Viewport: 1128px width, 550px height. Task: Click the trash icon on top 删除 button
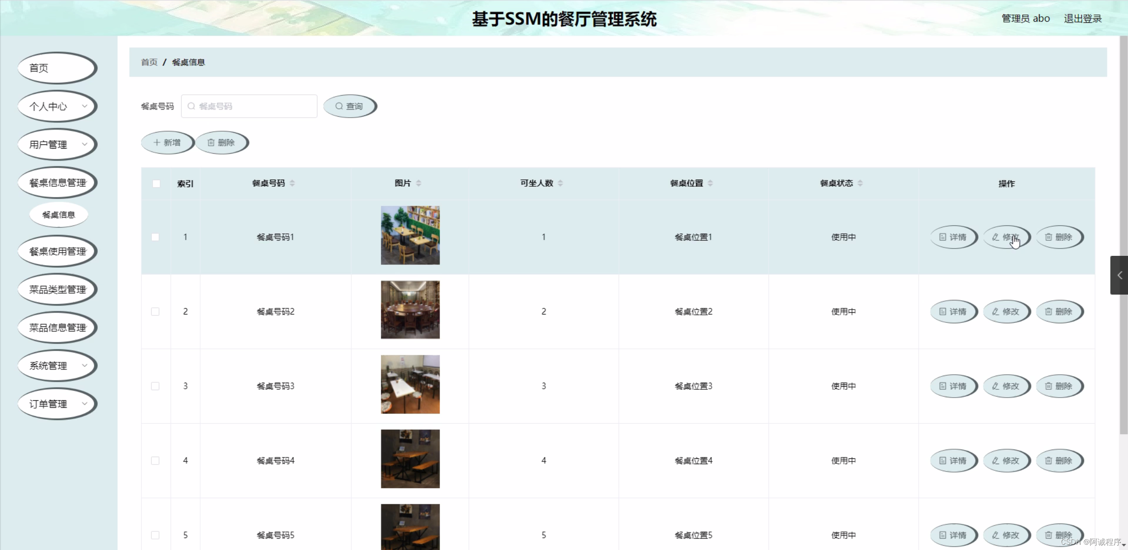click(211, 142)
